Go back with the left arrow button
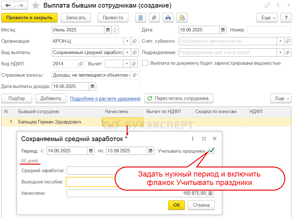Image resolution: width=293 pixels, height=218 pixels. point(8,5)
